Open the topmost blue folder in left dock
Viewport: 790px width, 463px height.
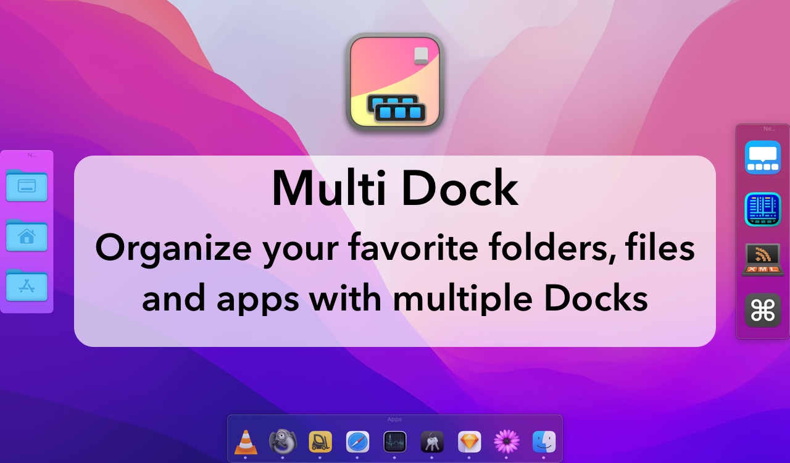(x=27, y=185)
